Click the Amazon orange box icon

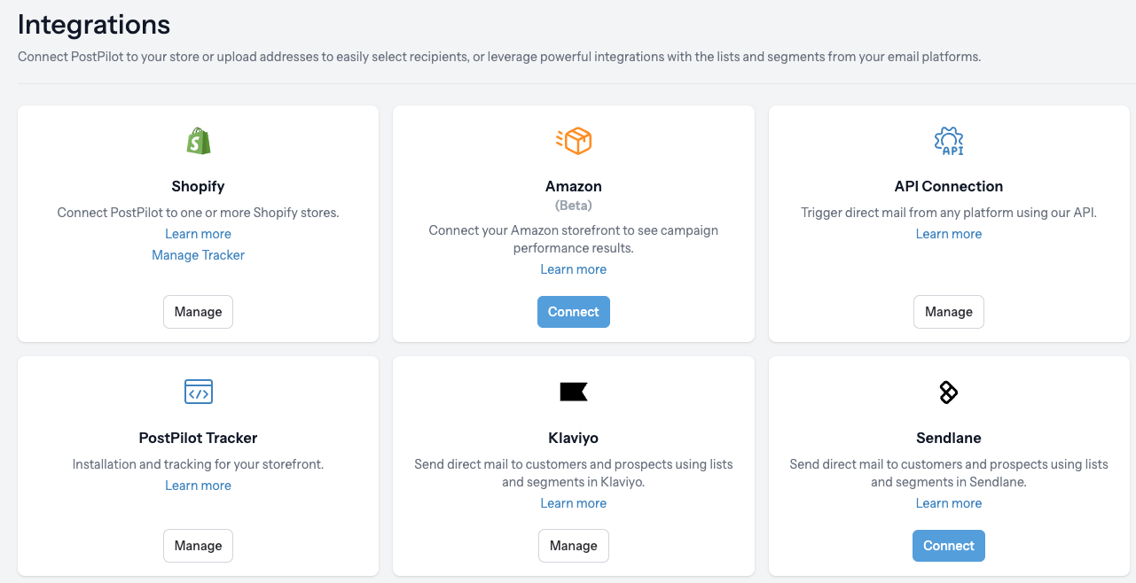pyautogui.click(x=574, y=140)
